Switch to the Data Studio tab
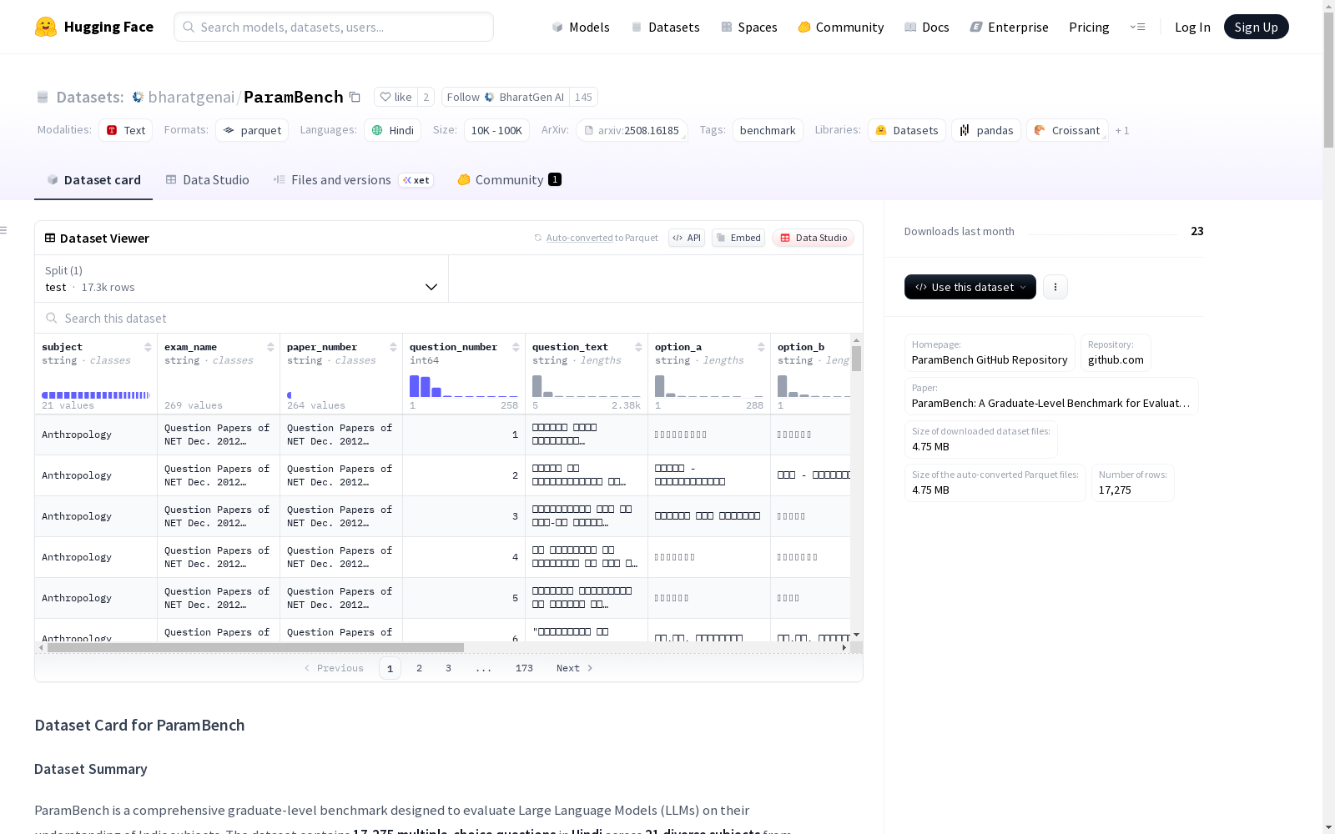Viewport: 1335px width, 834px height. point(208,180)
